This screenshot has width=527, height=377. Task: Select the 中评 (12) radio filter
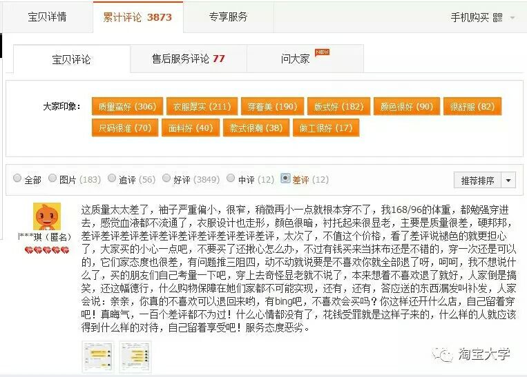(231, 179)
